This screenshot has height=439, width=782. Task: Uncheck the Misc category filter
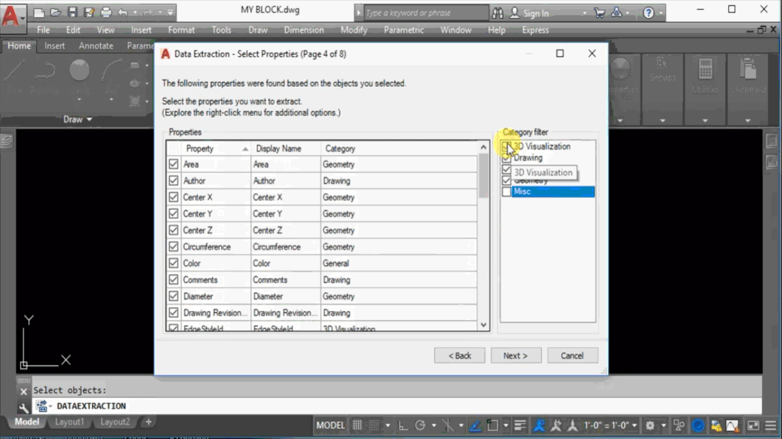tap(506, 191)
